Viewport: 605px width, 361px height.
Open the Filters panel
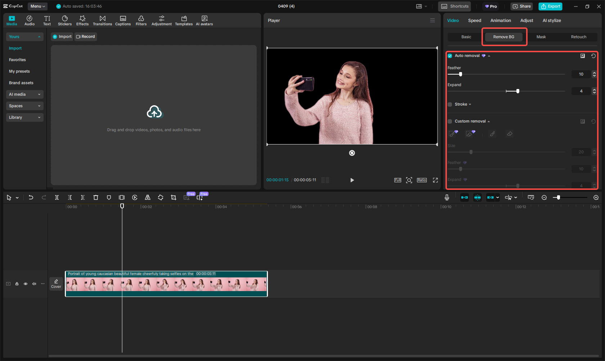[x=141, y=20]
